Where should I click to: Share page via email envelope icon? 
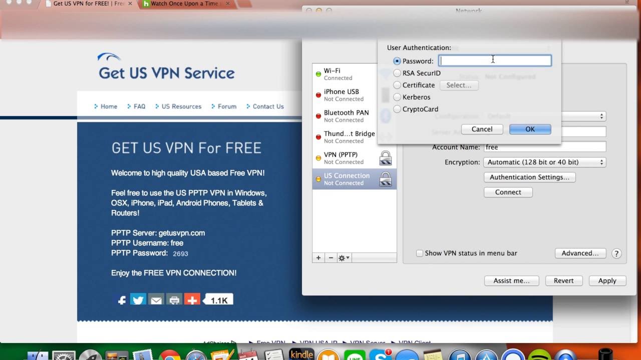(x=156, y=300)
